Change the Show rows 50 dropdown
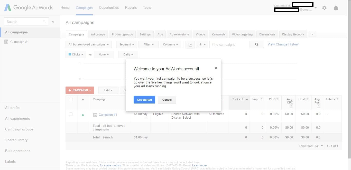351x170 pixels. point(319,146)
